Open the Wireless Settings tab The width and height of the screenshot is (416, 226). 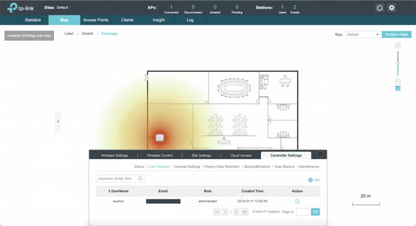113,155
